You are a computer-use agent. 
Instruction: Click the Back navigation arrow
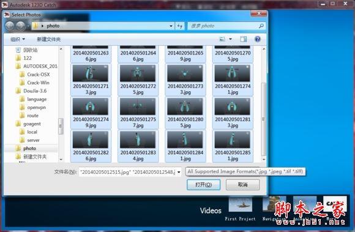pyautogui.click(x=10, y=26)
